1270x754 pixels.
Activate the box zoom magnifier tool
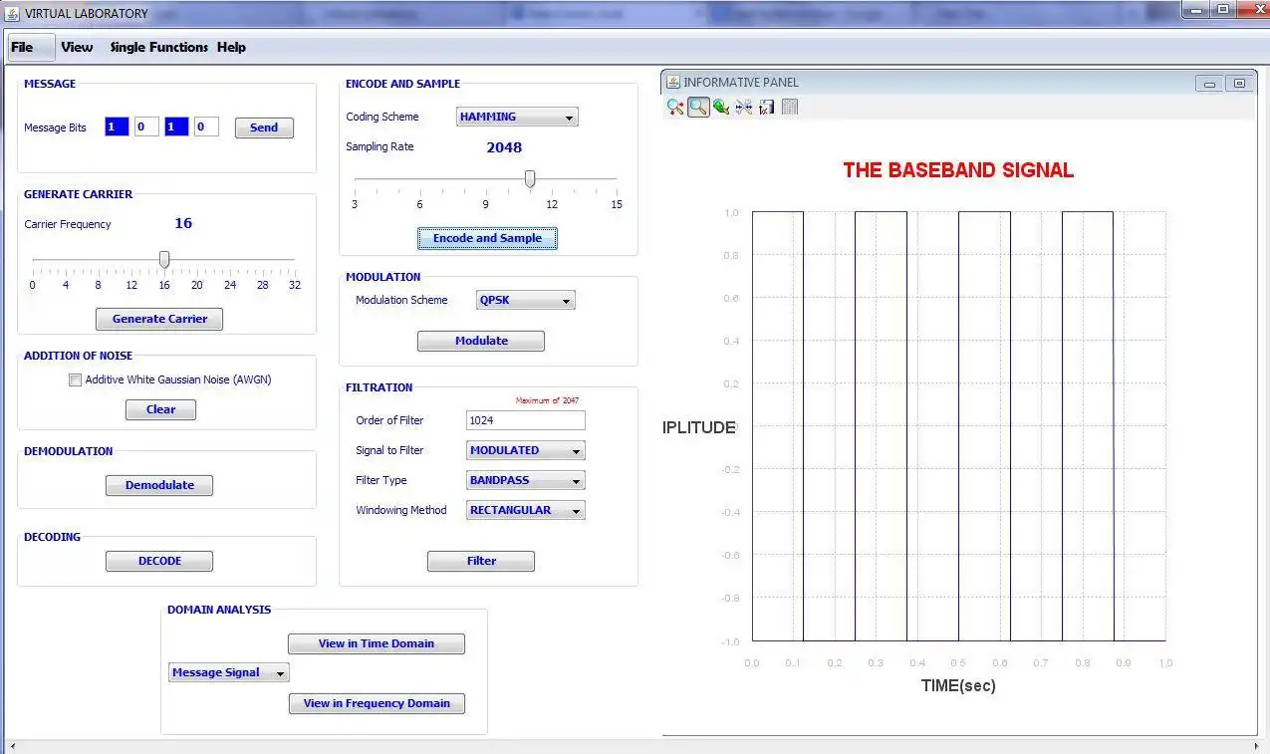click(698, 107)
